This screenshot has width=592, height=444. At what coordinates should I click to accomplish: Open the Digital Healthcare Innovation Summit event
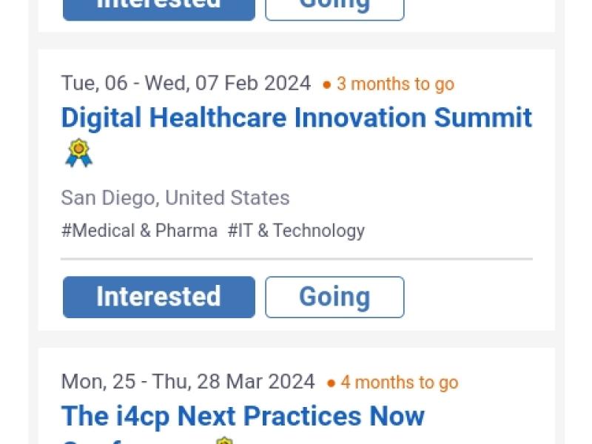coord(296,118)
